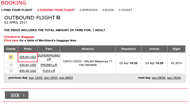The height and width of the screenshot is (104, 190).
Task: Go to step 1 Find Your Flight
Action: [x=17, y=10]
